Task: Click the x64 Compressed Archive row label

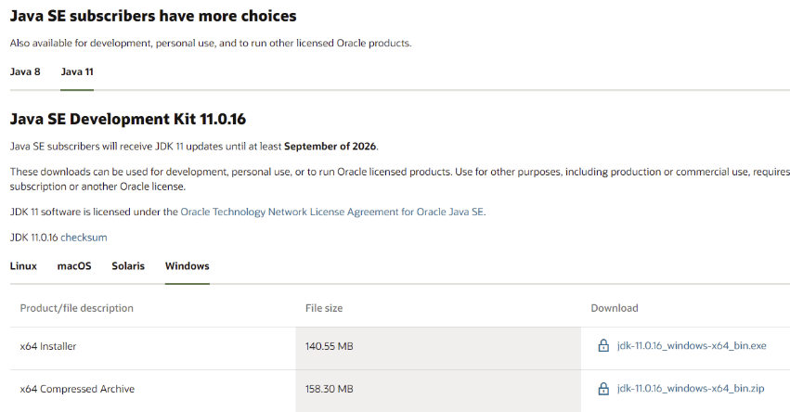Action: click(77, 389)
